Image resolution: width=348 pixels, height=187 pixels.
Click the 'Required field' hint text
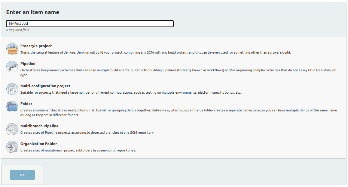(x=18, y=30)
